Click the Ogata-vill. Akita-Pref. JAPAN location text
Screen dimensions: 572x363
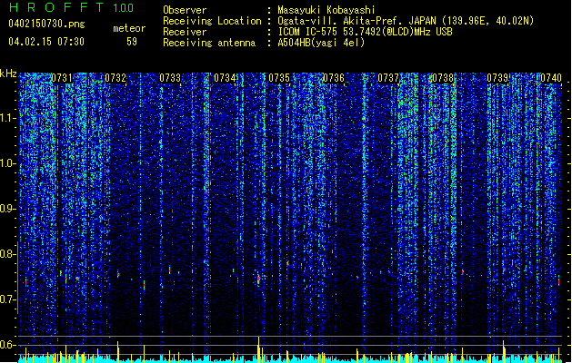click(x=406, y=21)
